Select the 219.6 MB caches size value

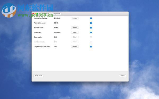point(57,18)
